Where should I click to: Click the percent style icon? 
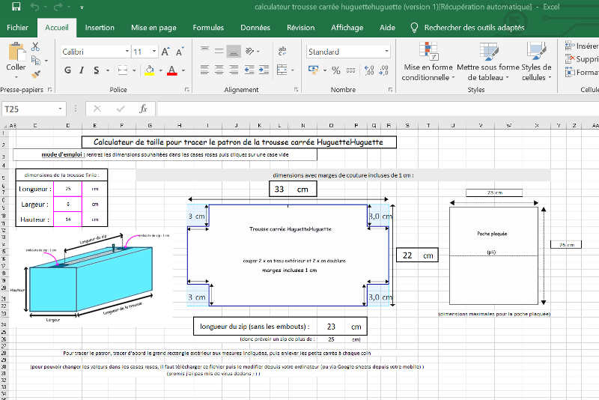(335, 70)
